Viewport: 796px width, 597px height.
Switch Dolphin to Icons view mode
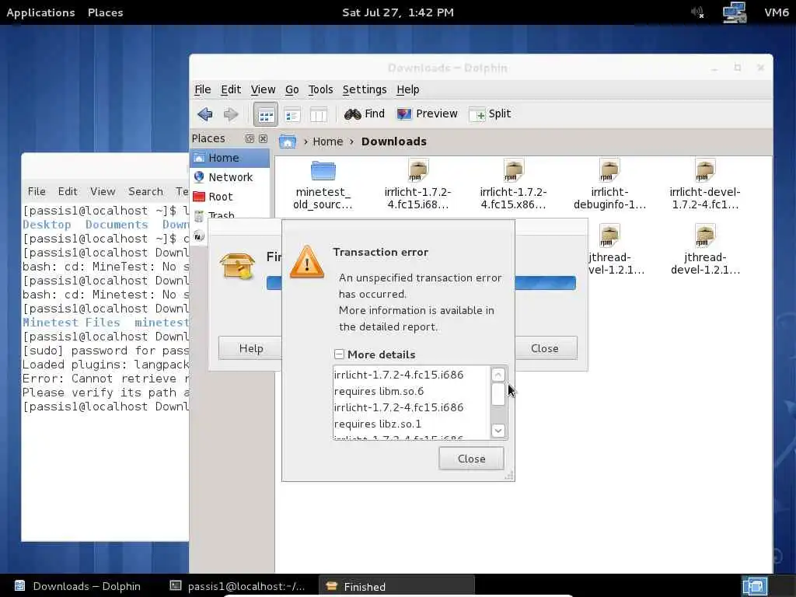click(266, 115)
